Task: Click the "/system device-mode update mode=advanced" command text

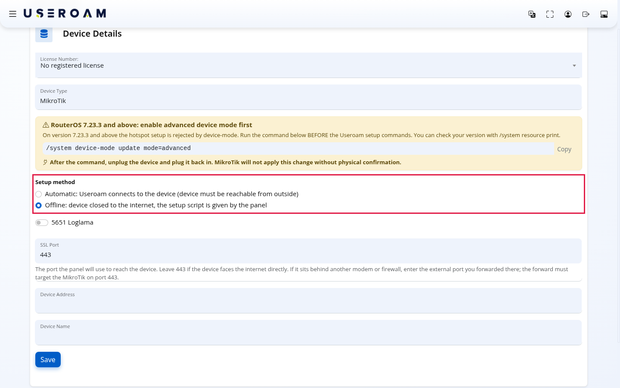Action: coord(118,148)
